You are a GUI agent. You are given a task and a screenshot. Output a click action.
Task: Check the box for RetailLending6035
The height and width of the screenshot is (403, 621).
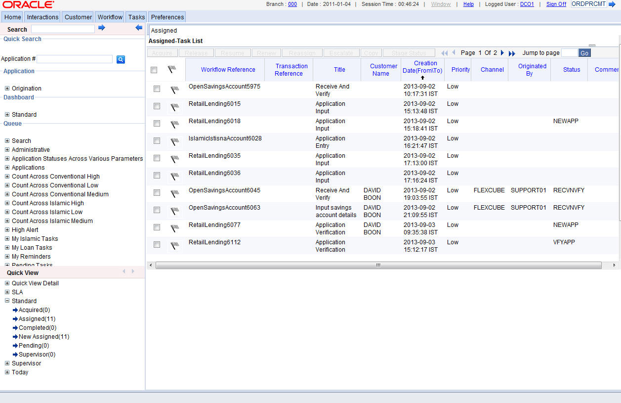pyautogui.click(x=157, y=158)
